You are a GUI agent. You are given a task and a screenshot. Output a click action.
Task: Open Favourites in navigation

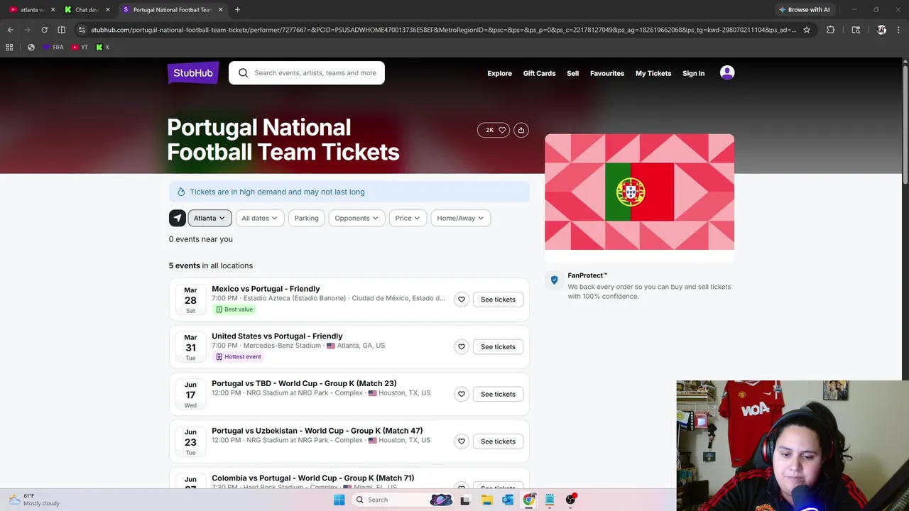tap(607, 73)
